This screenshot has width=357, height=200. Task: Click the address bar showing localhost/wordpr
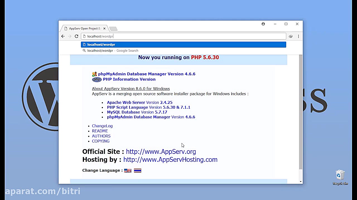coord(184,36)
